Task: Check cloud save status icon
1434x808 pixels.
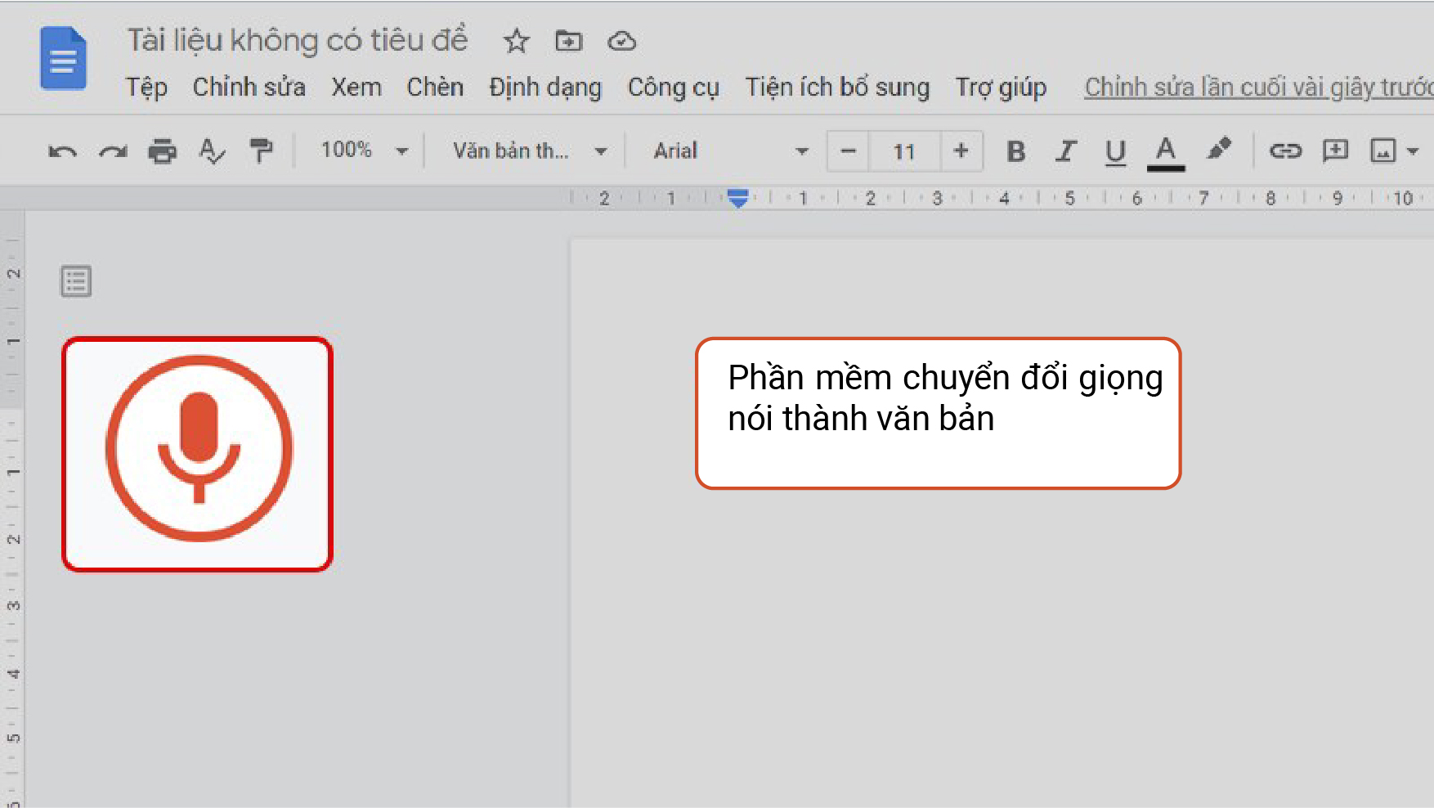Action: (x=621, y=41)
